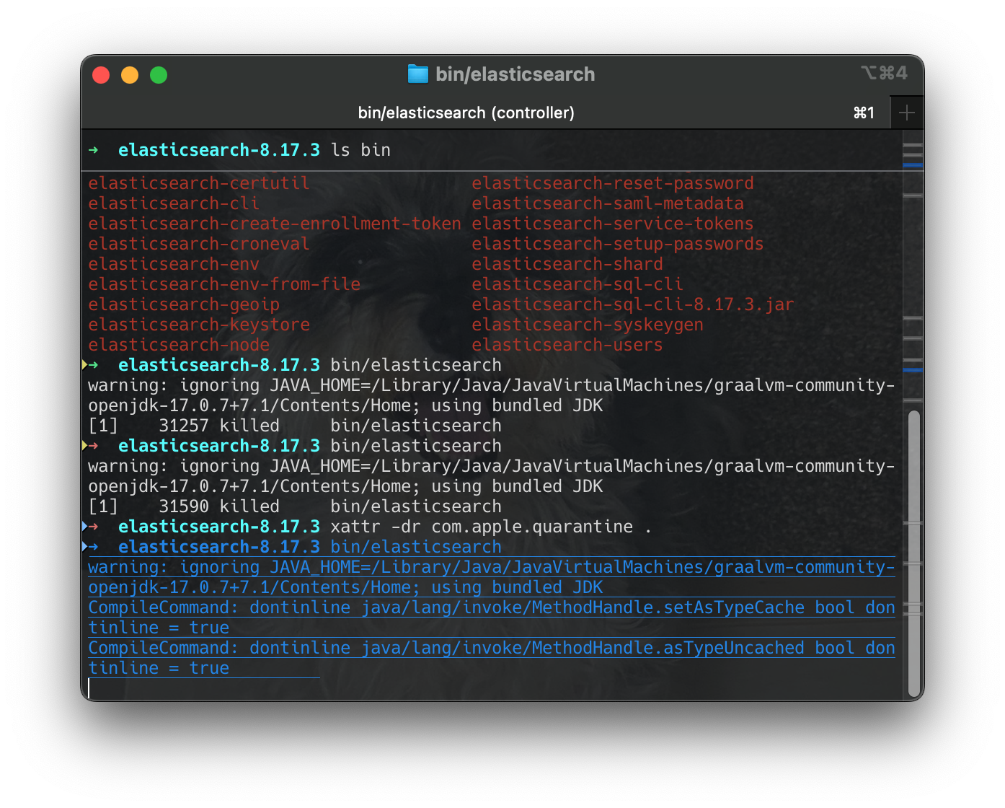Click the CompileCommand setAsTypeCache link
Viewport: 1005px width, 808px height.
point(490,607)
